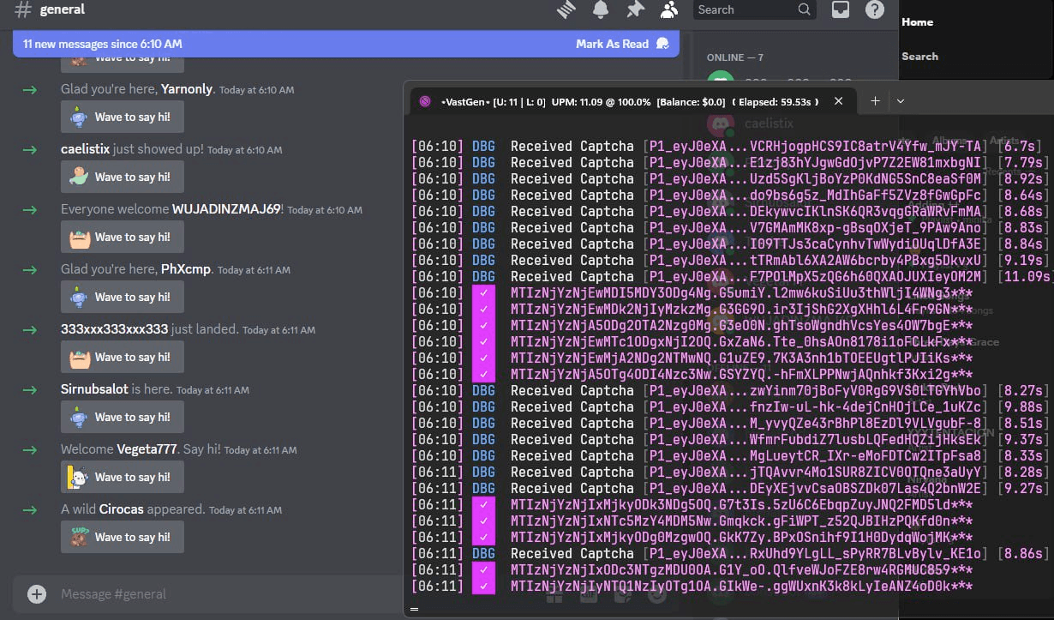The width and height of the screenshot is (1054, 620).
Task: Open the inbox icon
Action: tap(841, 10)
